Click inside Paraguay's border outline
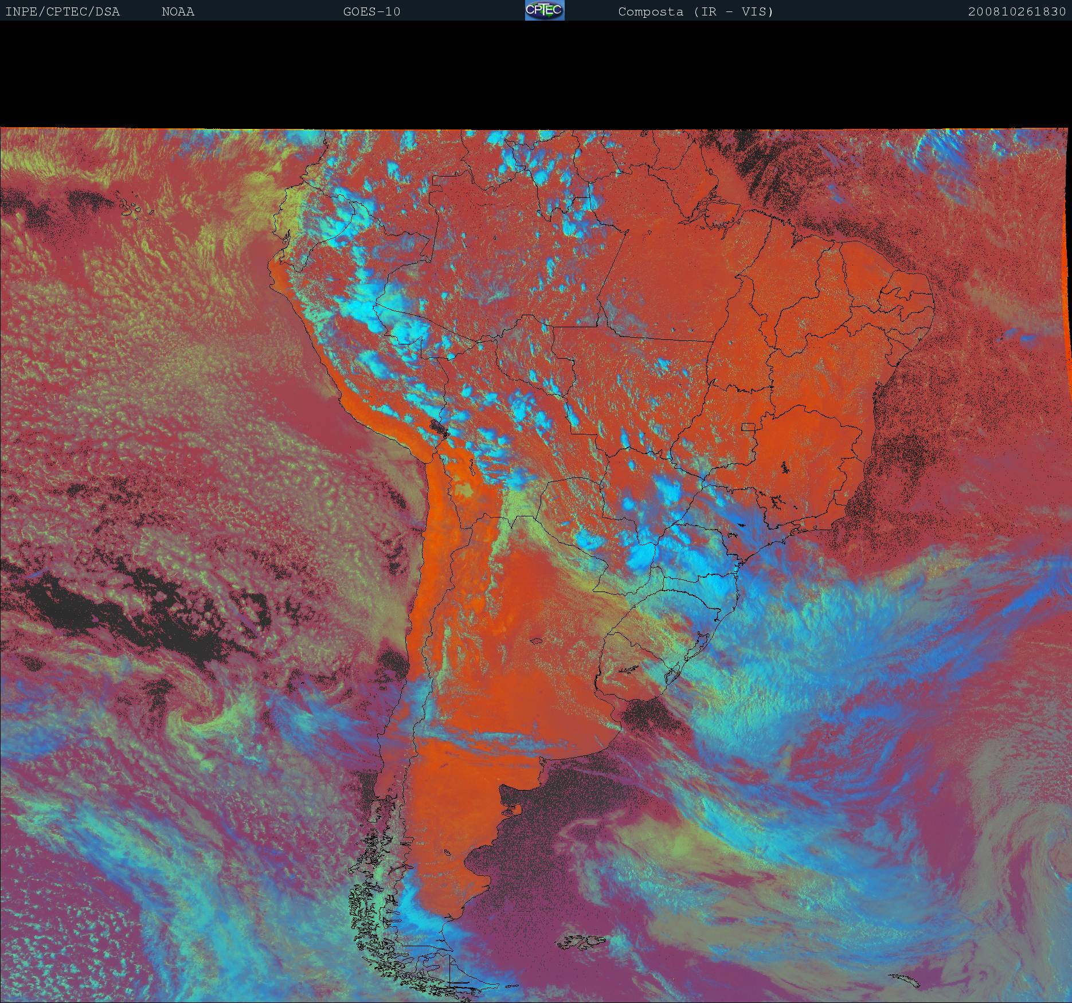 pyautogui.click(x=573, y=504)
